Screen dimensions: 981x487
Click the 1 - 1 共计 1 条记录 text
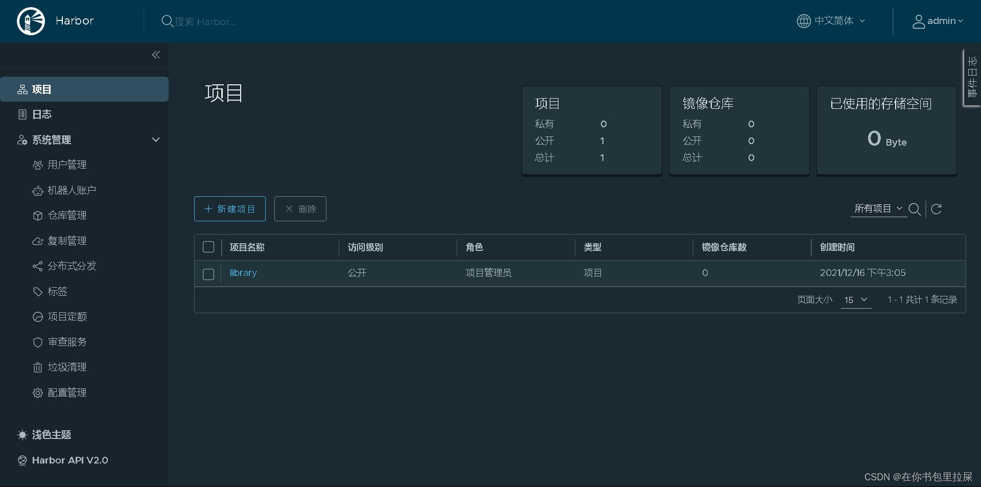pos(922,300)
